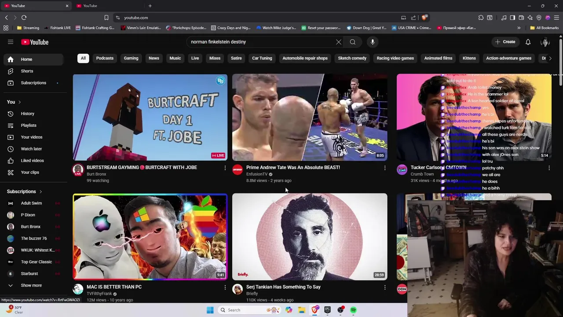
Task: Open options menu for Tucker Carlson video
Action: pyautogui.click(x=549, y=168)
